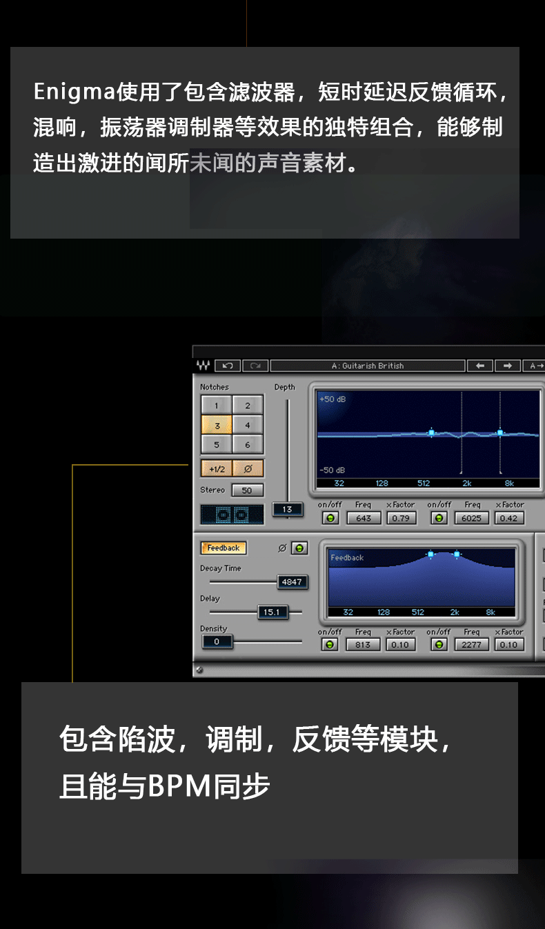Viewport: 545px width, 929px height.
Task: Click the Delay slider handle 15.1
Action: click(x=272, y=612)
